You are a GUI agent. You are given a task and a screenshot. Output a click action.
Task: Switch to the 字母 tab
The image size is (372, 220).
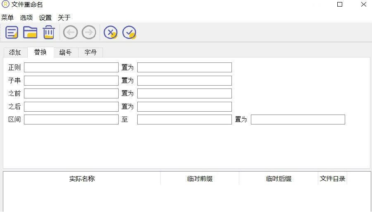(x=91, y=53)
